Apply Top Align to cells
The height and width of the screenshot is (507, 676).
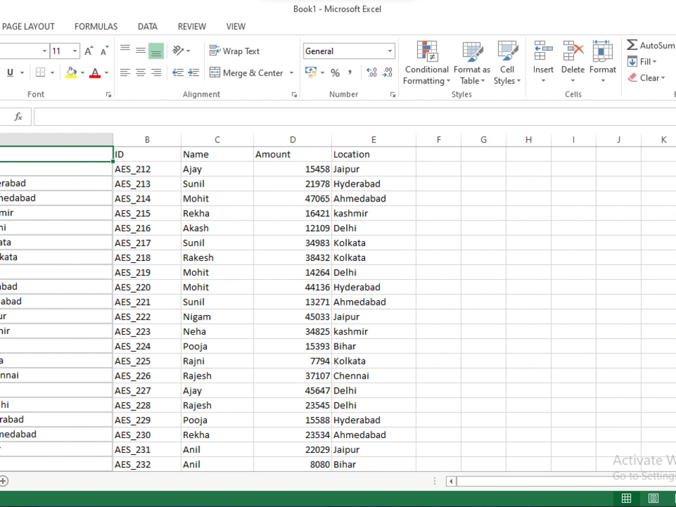click(x=125, y=51)
